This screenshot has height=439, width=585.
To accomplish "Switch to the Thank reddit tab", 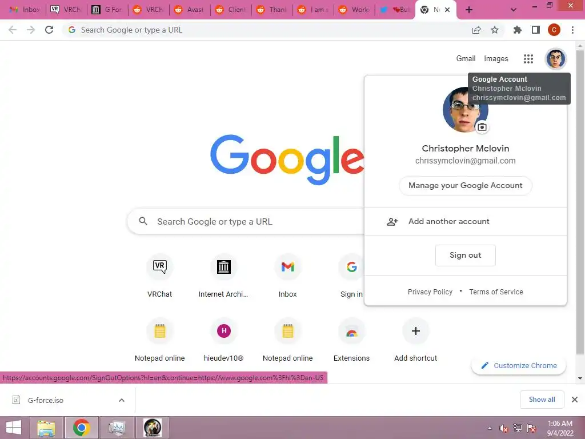I will 271,10.
